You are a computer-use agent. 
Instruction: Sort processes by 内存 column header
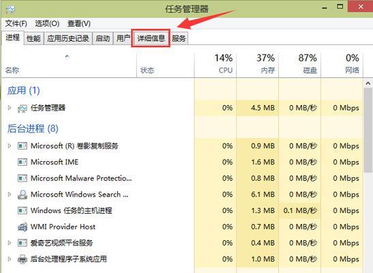(x=257, y=63)
